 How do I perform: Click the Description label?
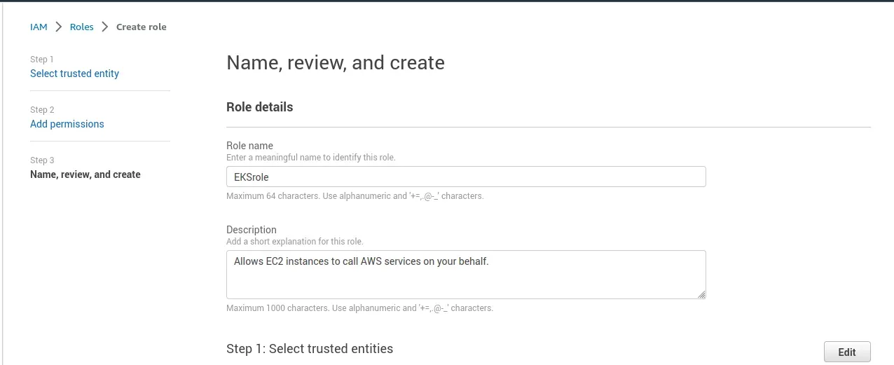(x=251, y=230)
